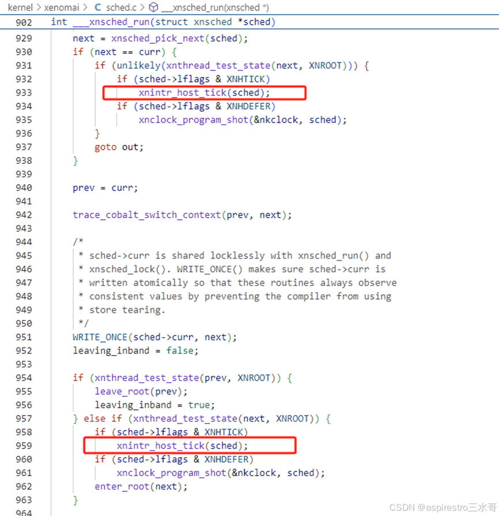This screenshot has height=516, width=499.
Task: Click line number 963
Action: coord(24,500)
